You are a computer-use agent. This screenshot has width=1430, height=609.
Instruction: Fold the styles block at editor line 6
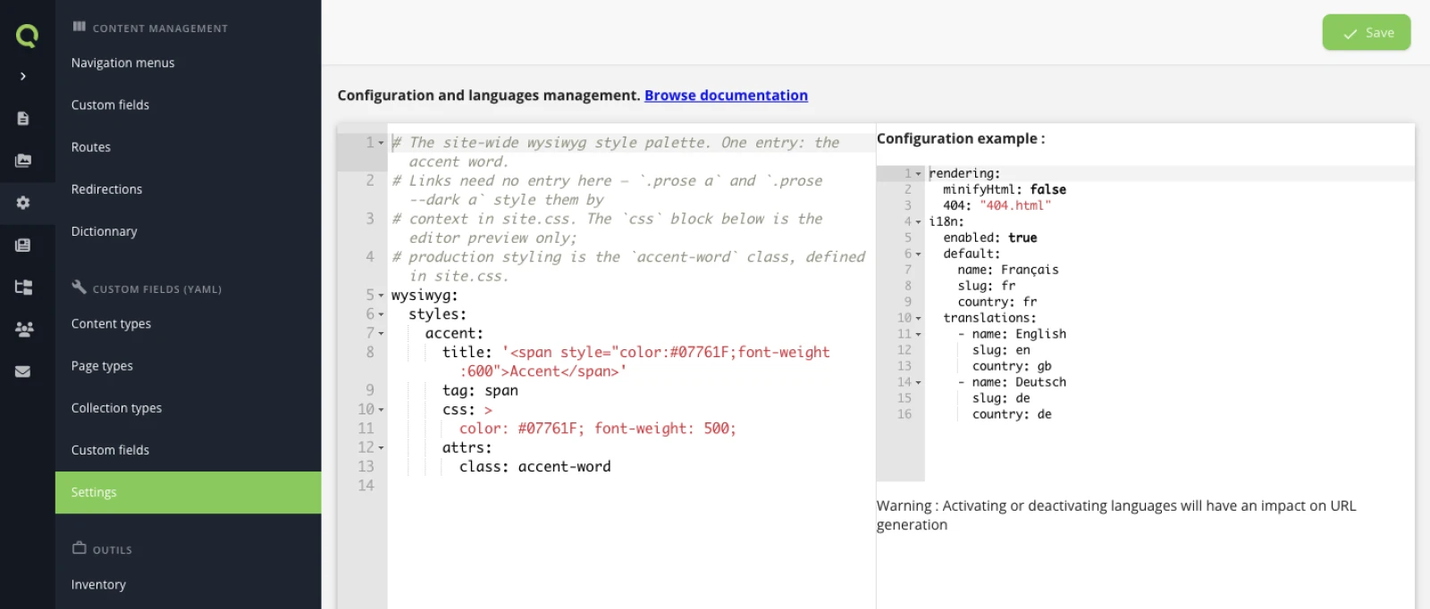(382, 314)
